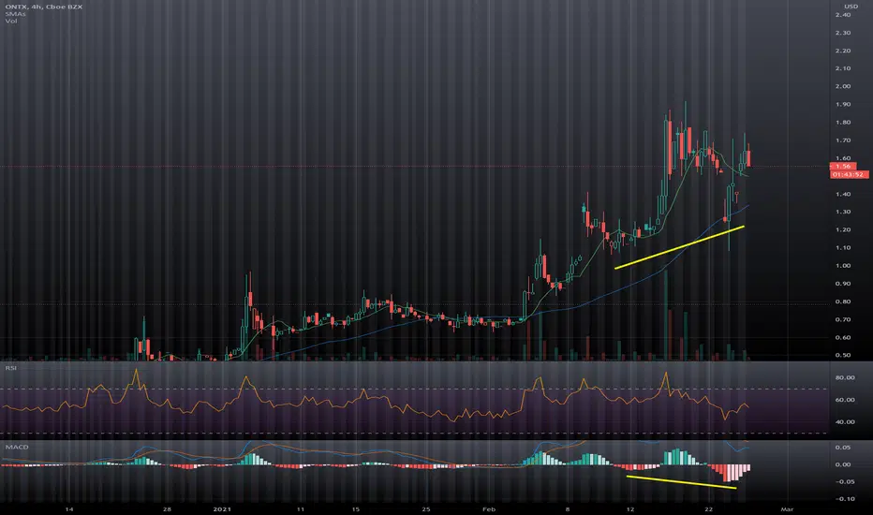The image size is (873, 515).
Task: Click the 0.50 price axis label
Action: [843, 355]
